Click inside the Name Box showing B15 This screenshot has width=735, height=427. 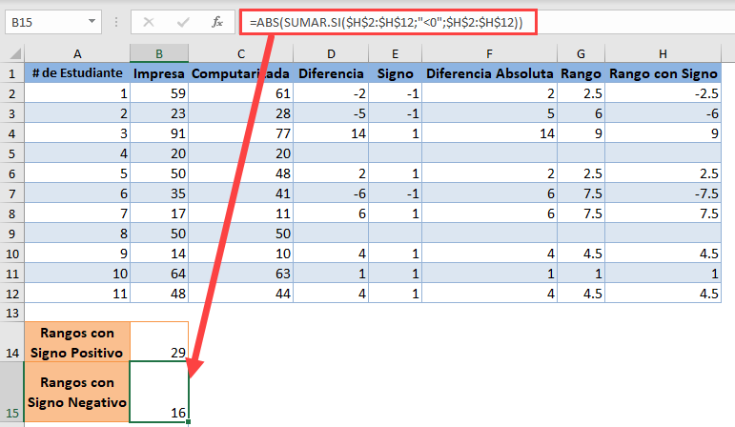(46, 22)
